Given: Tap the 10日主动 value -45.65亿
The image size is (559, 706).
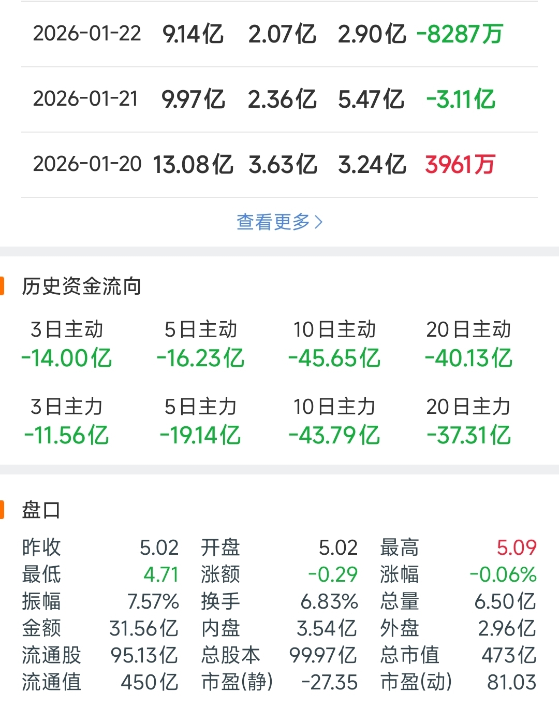Looking at the screenshot, I should tap(334, 358).
